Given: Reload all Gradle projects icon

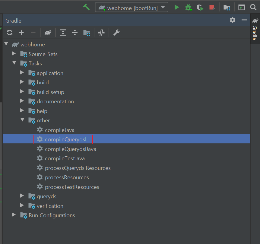Looking at the screenshot, I should pyautogui.click(x=10, y=33).
